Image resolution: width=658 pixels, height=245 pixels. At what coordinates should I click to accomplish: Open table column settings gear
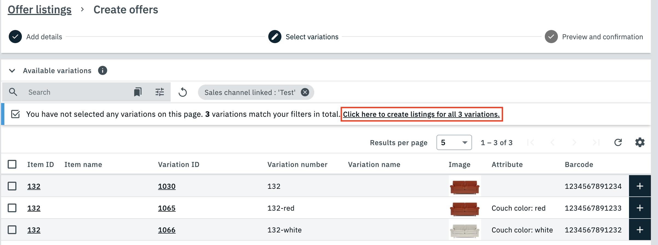point(640,142)
